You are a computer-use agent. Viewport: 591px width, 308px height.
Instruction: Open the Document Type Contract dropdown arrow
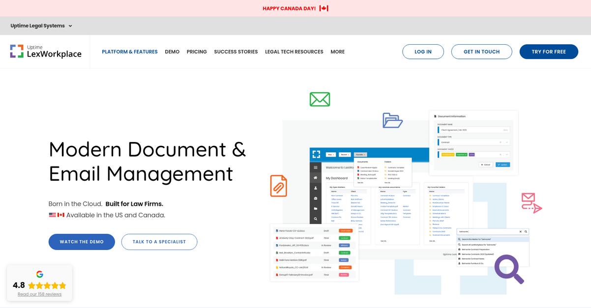coord(507,142)
